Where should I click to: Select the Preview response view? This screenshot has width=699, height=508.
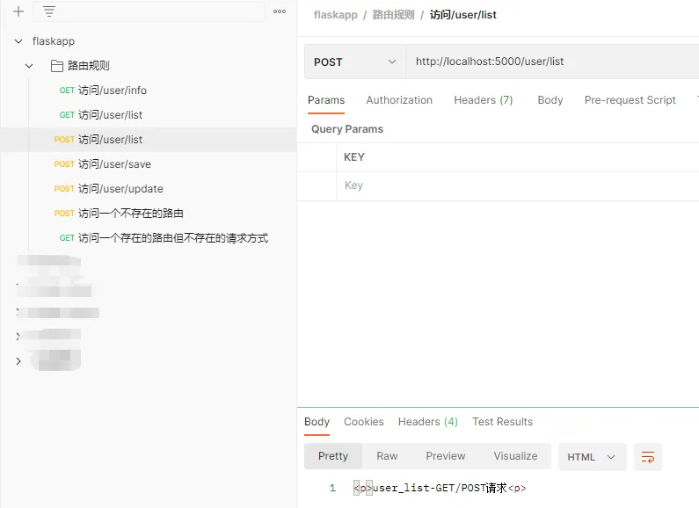tap(446, 456)
